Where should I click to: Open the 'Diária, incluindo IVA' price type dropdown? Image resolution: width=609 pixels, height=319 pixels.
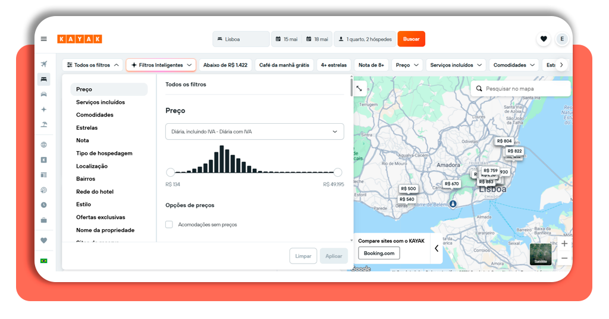click(255, 132)
